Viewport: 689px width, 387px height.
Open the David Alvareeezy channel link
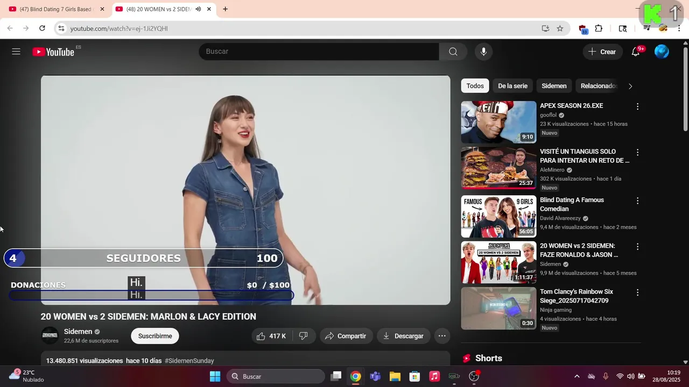pyautogui.click(x=560, y=218)
